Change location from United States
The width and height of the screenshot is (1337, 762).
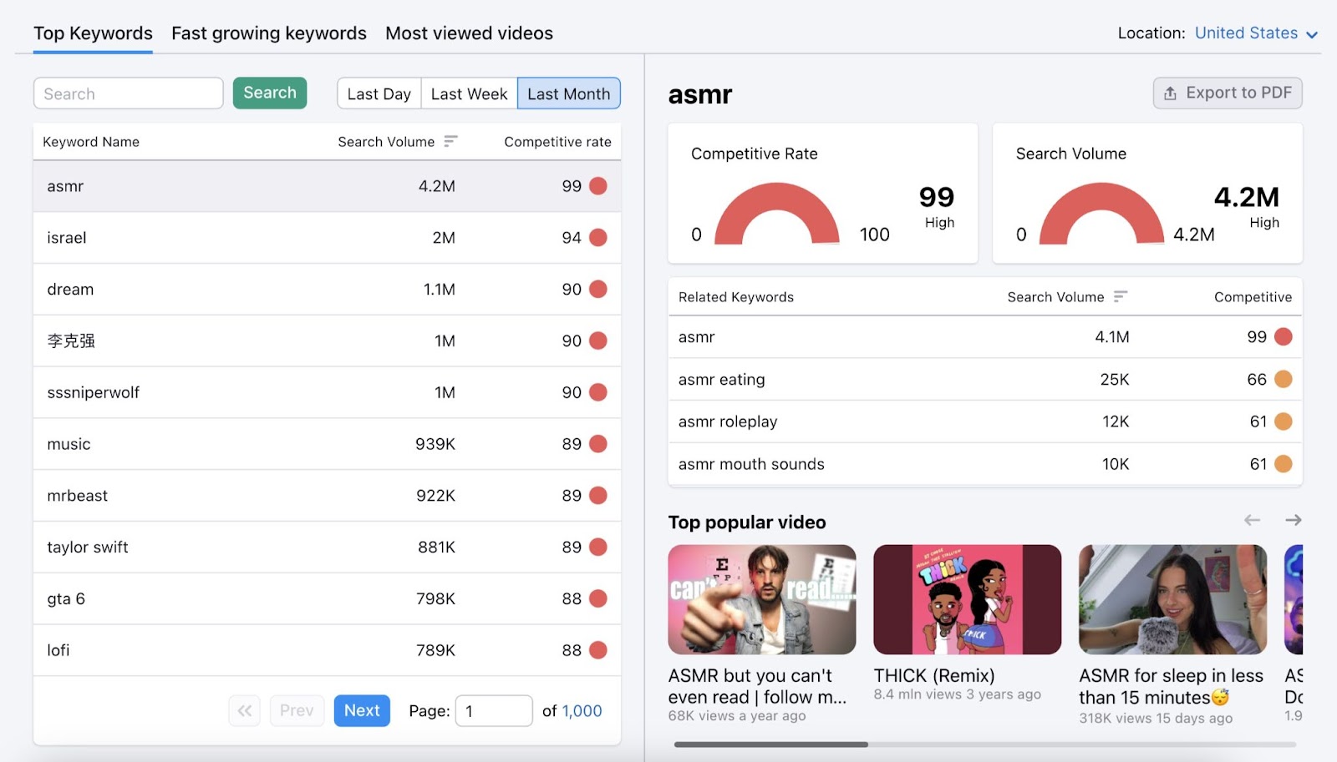click(1247, 33)
